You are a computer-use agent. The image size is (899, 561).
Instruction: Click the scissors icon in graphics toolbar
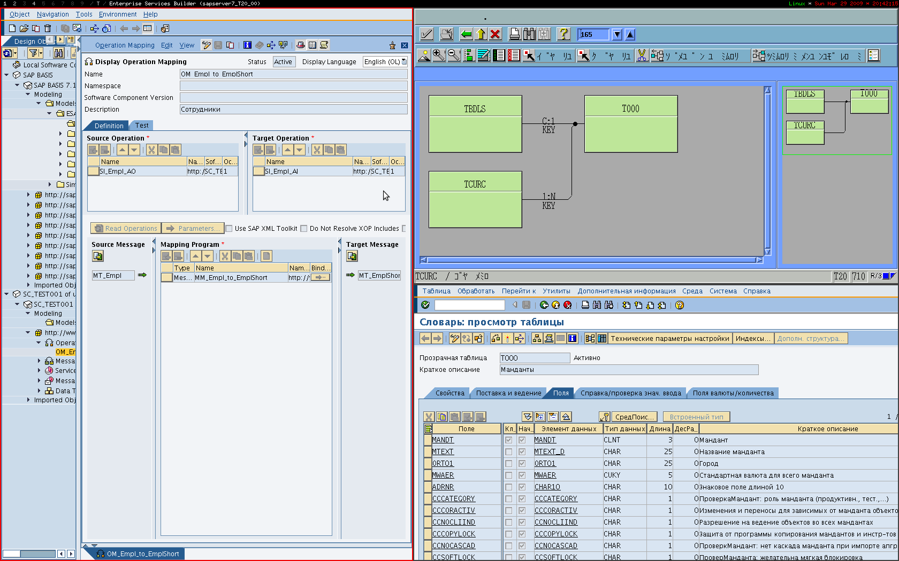coord(642,55)
